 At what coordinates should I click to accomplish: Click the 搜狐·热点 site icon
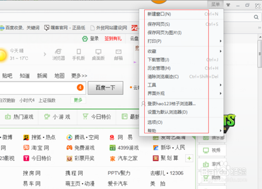[26, 137]
